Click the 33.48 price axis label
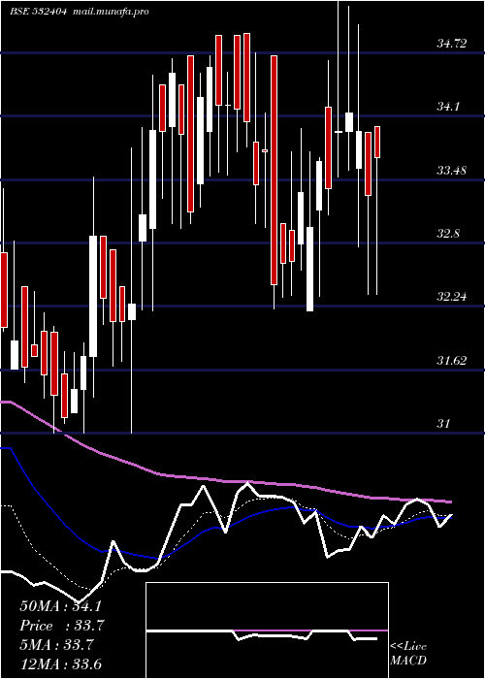 pyautogui.click(x=452, y=171)
